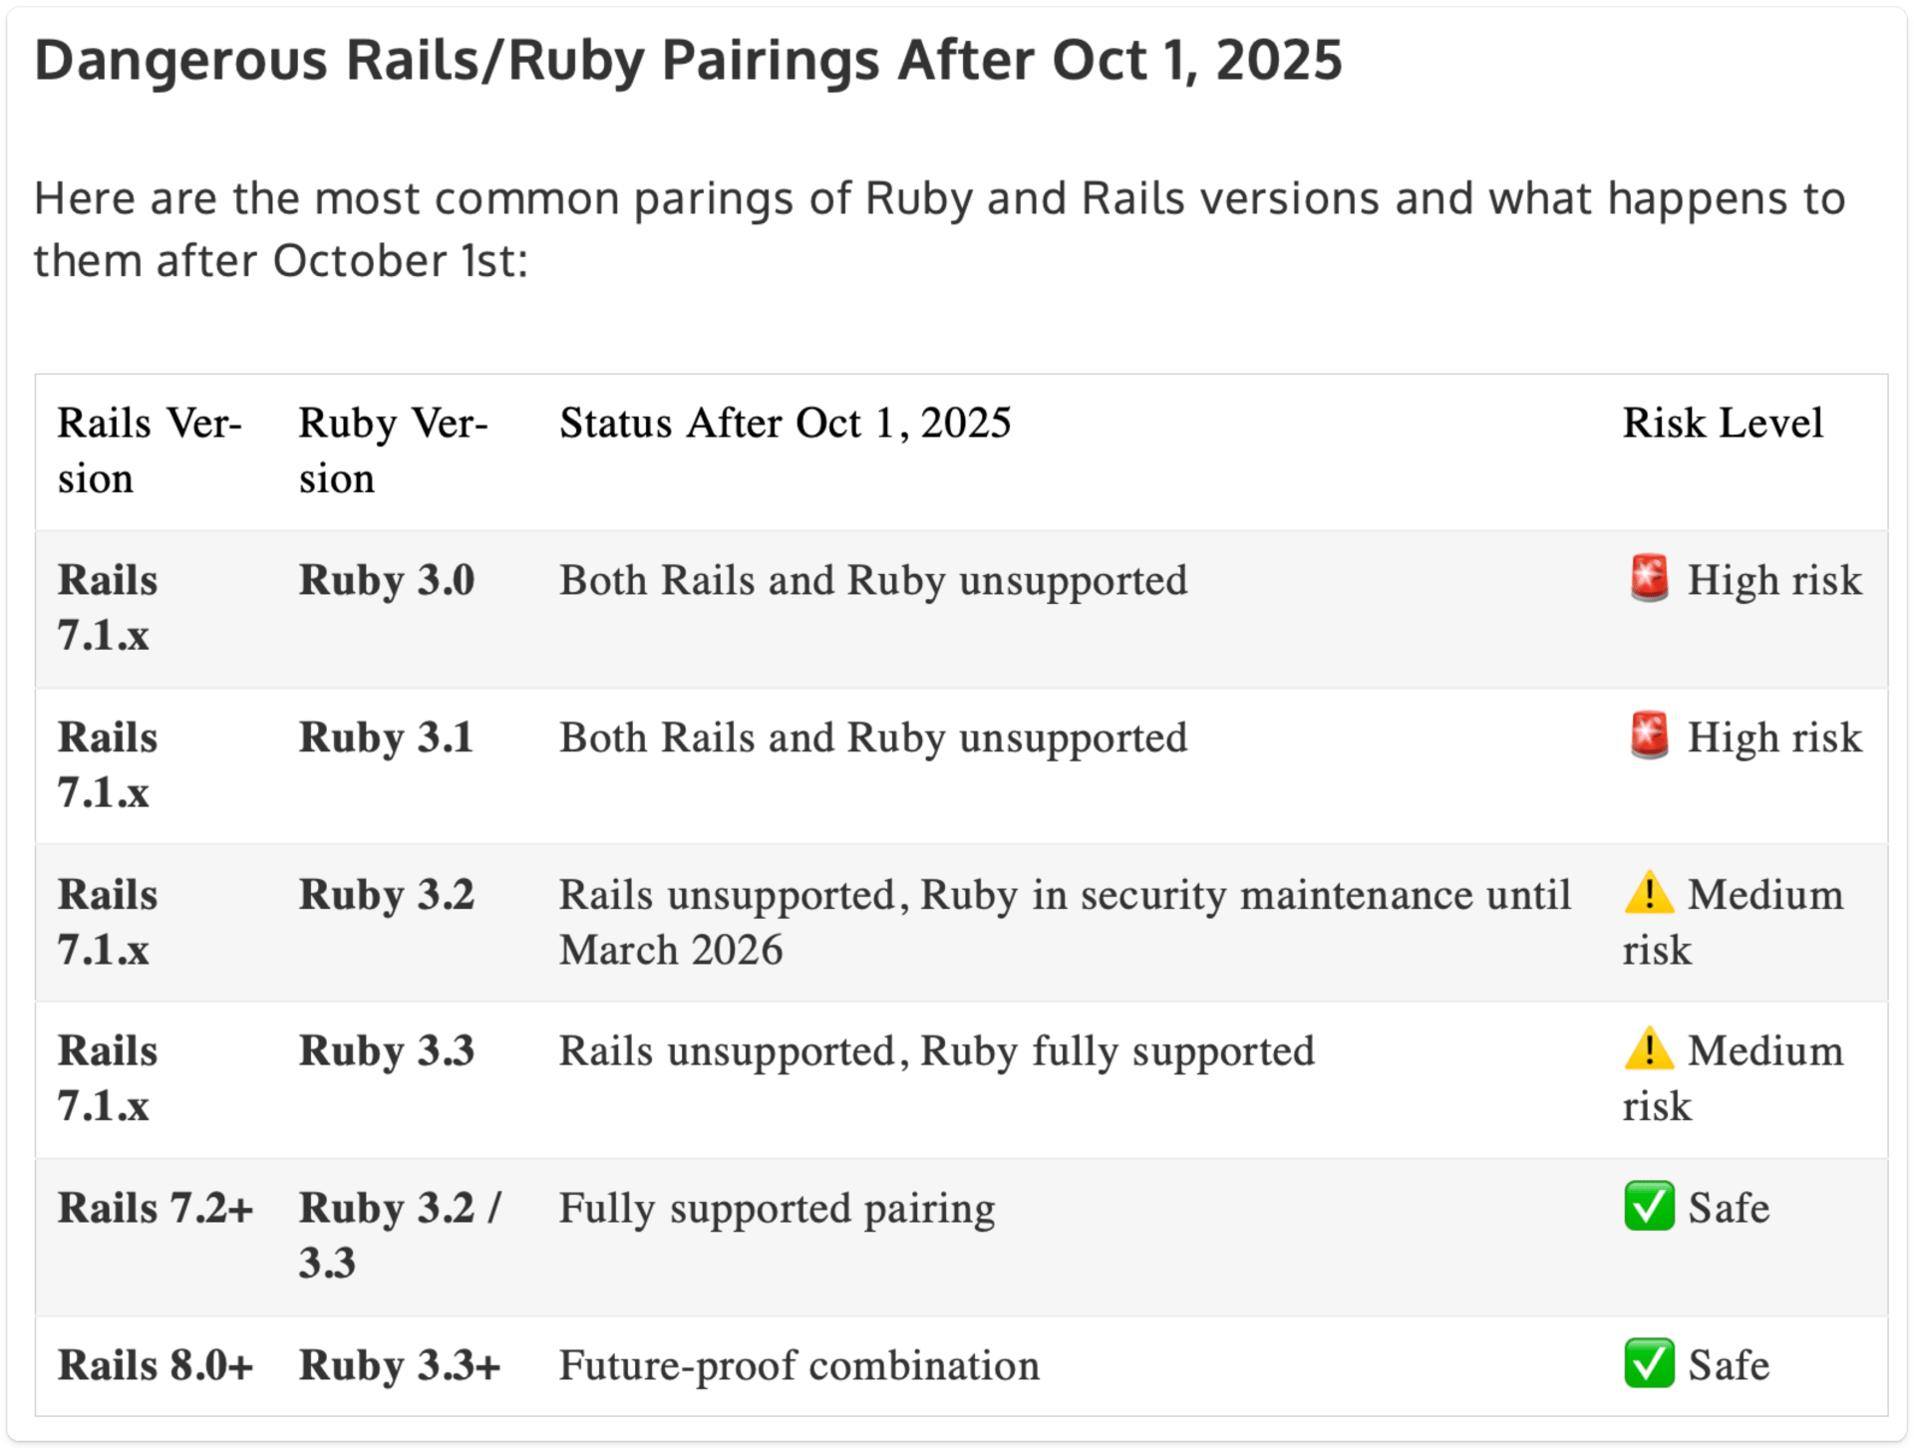Click warning triangle icon in Ruby 3.3 row

click(1649, 1049)
